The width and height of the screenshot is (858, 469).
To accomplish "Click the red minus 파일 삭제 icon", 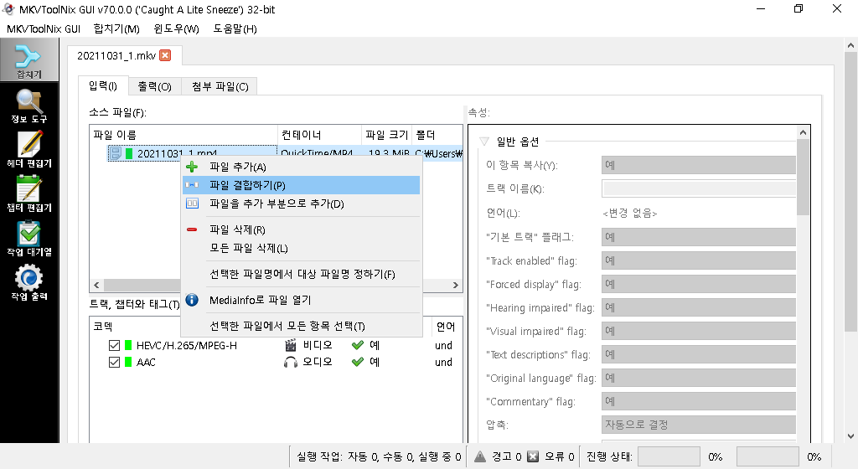I will click(192, 229).
